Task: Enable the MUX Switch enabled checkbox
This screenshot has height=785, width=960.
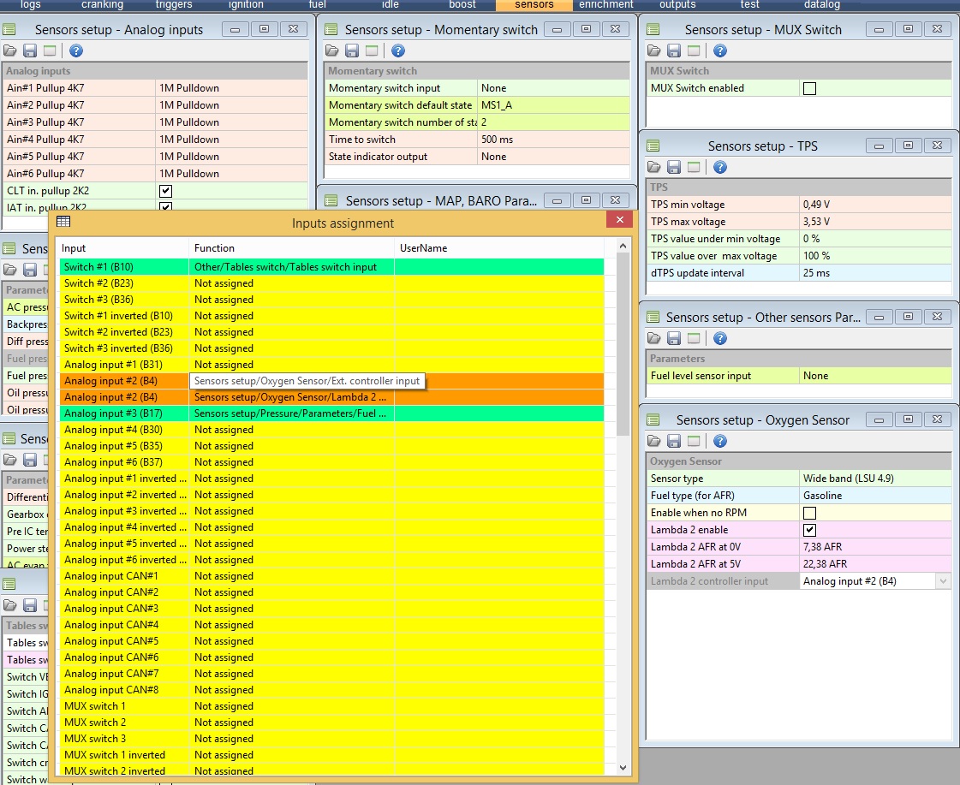Action: [x=809, y=88]
